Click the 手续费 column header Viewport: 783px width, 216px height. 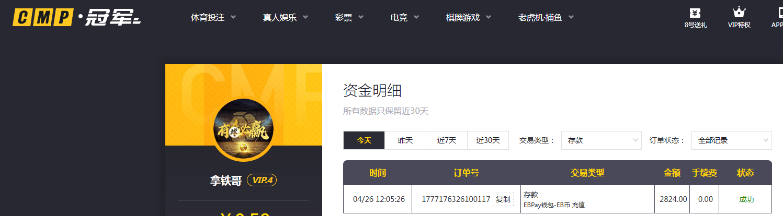(705, 173)
